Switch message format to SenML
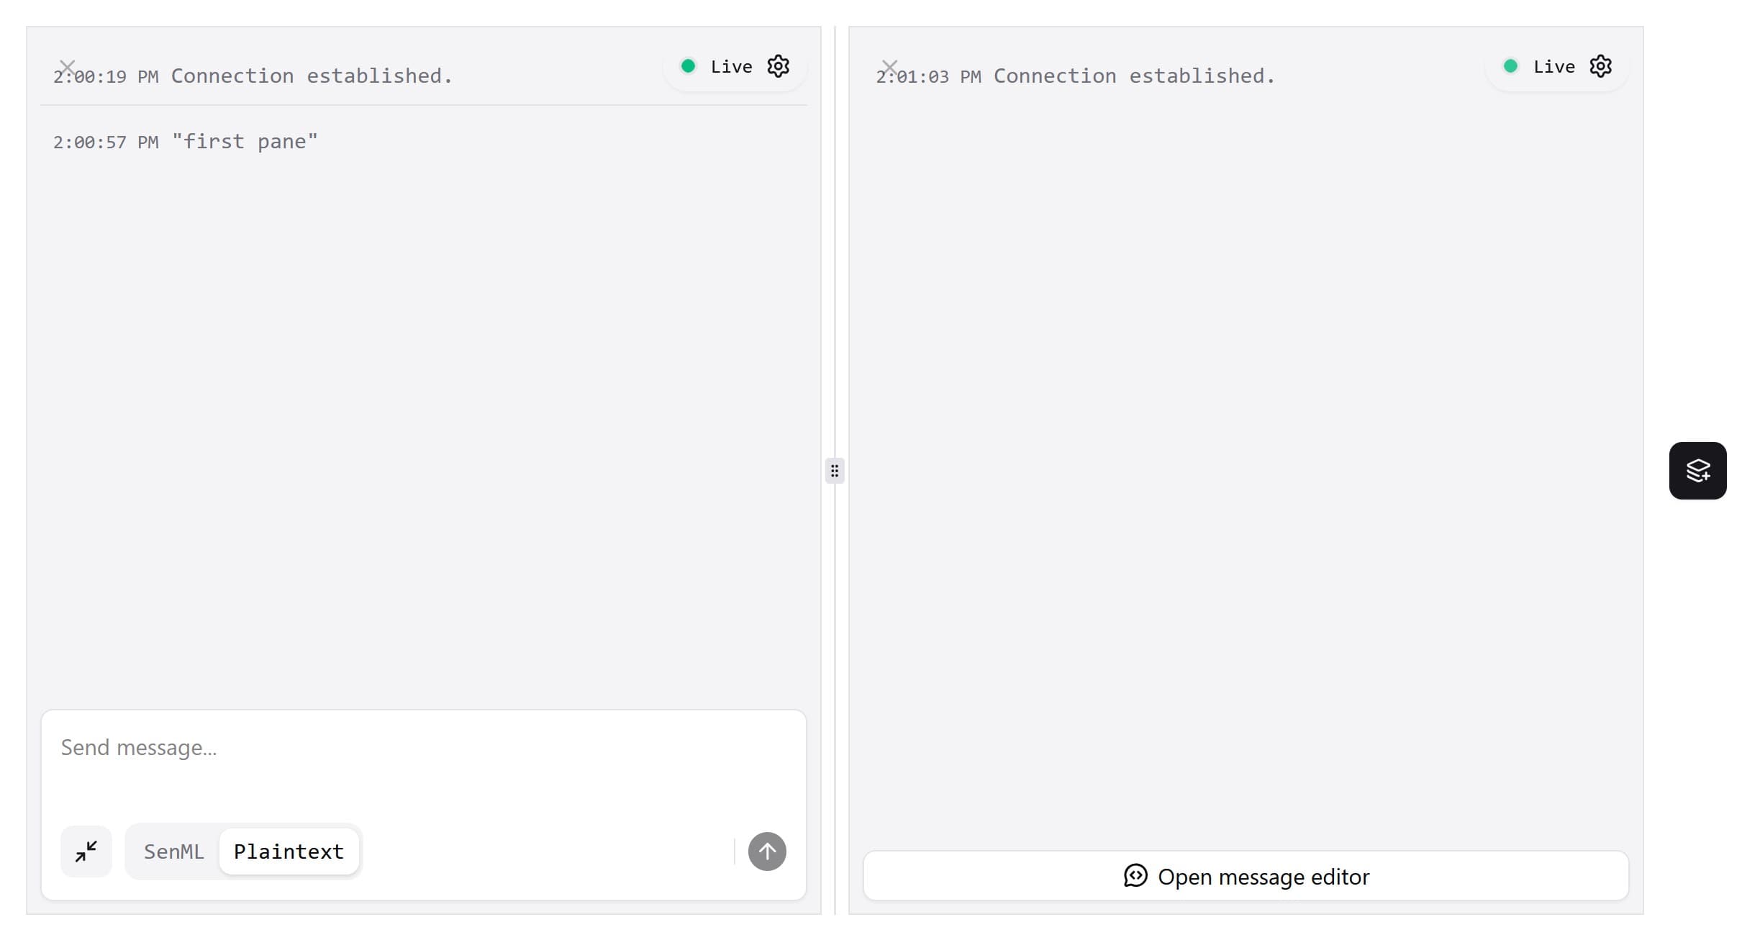Image resolution: width=1742 pixels, height=935 pixels. pyautogui.click(x=173, y=852)
